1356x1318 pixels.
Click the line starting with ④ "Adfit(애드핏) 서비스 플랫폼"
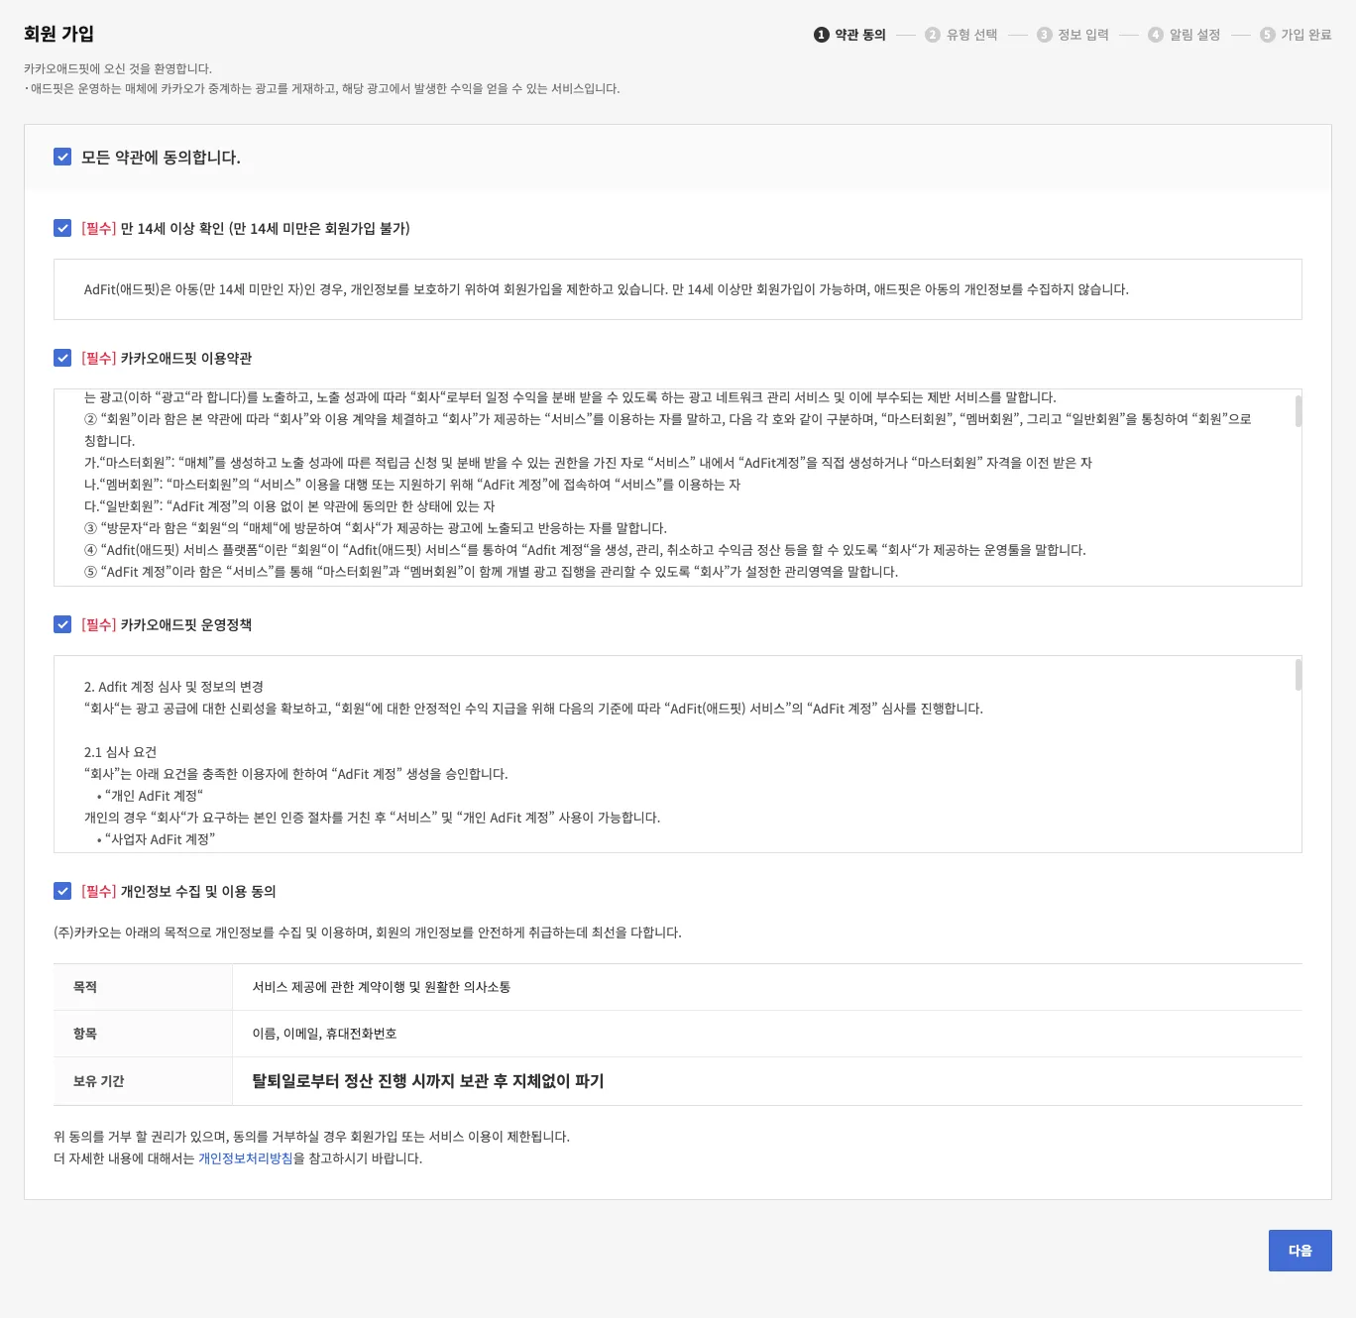[585, 550]
